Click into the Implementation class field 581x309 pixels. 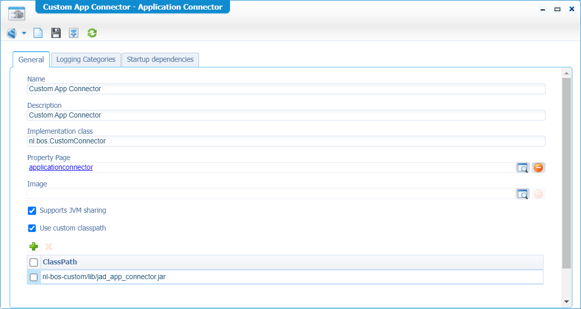click(x=286, y=141)
